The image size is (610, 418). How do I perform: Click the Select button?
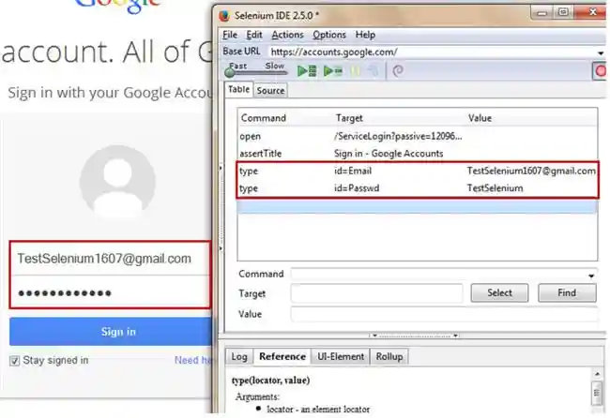click(499, 293)
